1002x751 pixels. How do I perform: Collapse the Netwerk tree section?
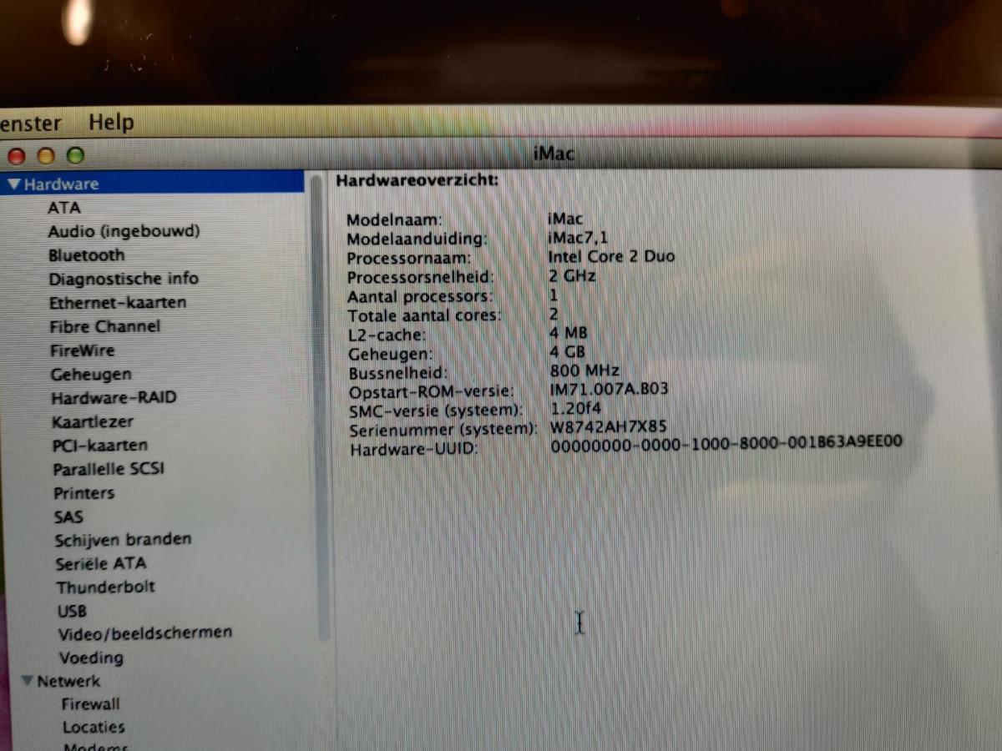tap(28, 681)
